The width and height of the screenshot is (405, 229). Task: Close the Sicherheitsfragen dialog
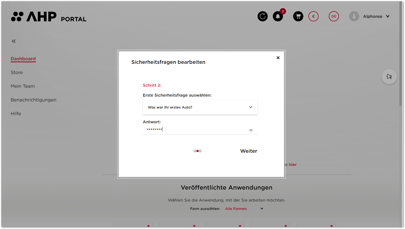click(x=278, y=58)
